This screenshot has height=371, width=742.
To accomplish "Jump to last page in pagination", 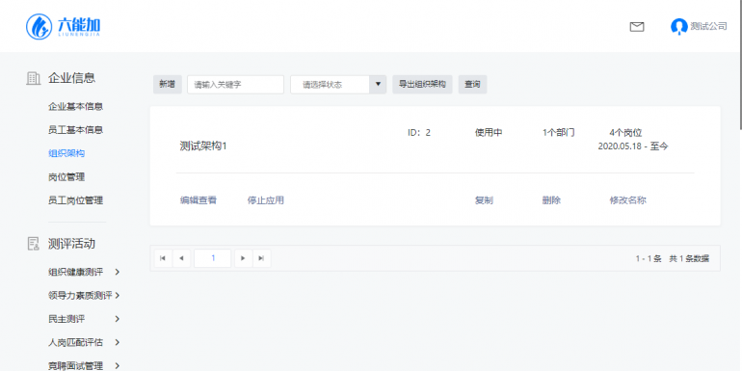I will point(262,258).
